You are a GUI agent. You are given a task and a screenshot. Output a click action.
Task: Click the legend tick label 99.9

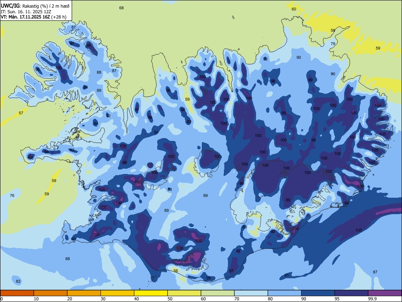(372, 299)
